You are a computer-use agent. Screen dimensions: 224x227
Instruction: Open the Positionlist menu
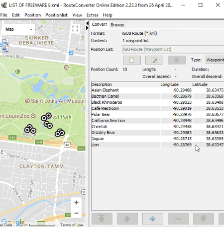point(56,15)
